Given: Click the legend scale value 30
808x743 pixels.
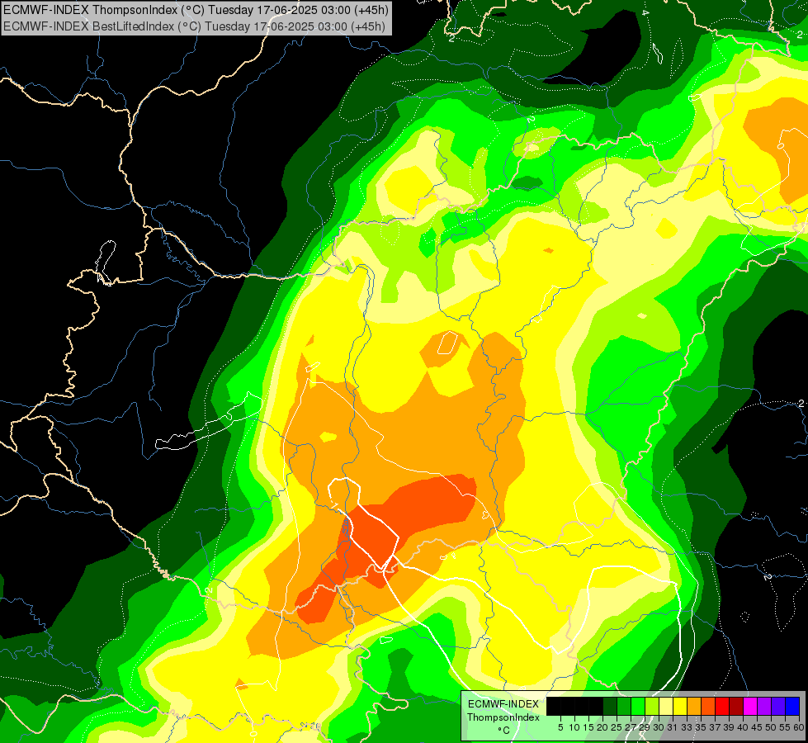Looking at the screenshot, I should (659, 727).
